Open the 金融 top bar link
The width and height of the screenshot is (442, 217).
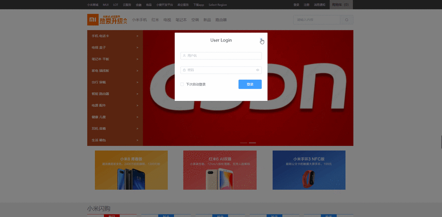138,5
